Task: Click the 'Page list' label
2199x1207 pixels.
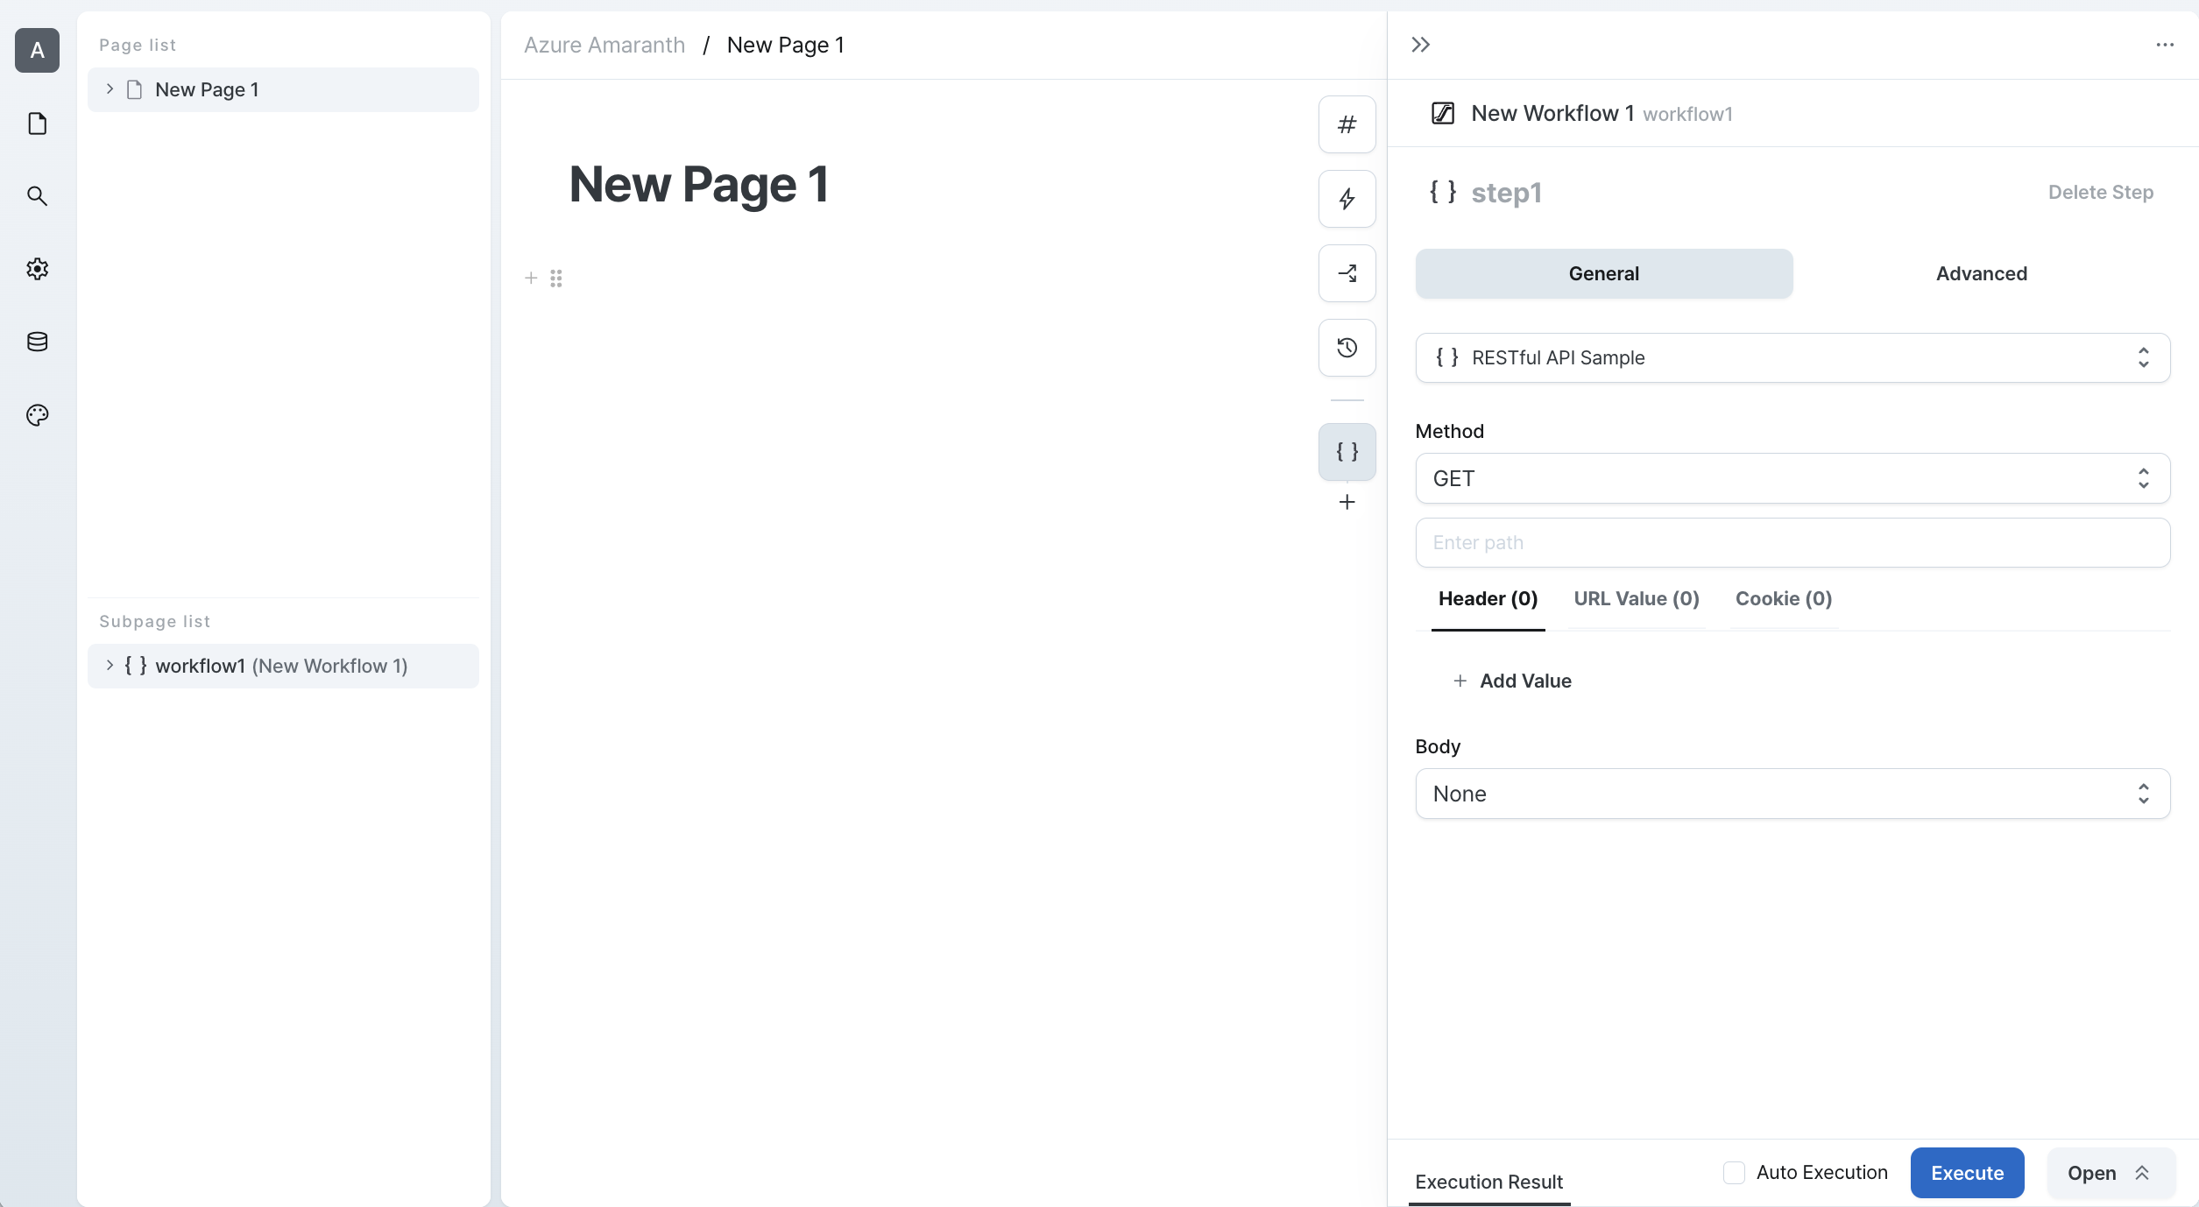Action: click(x=138, y=45)
